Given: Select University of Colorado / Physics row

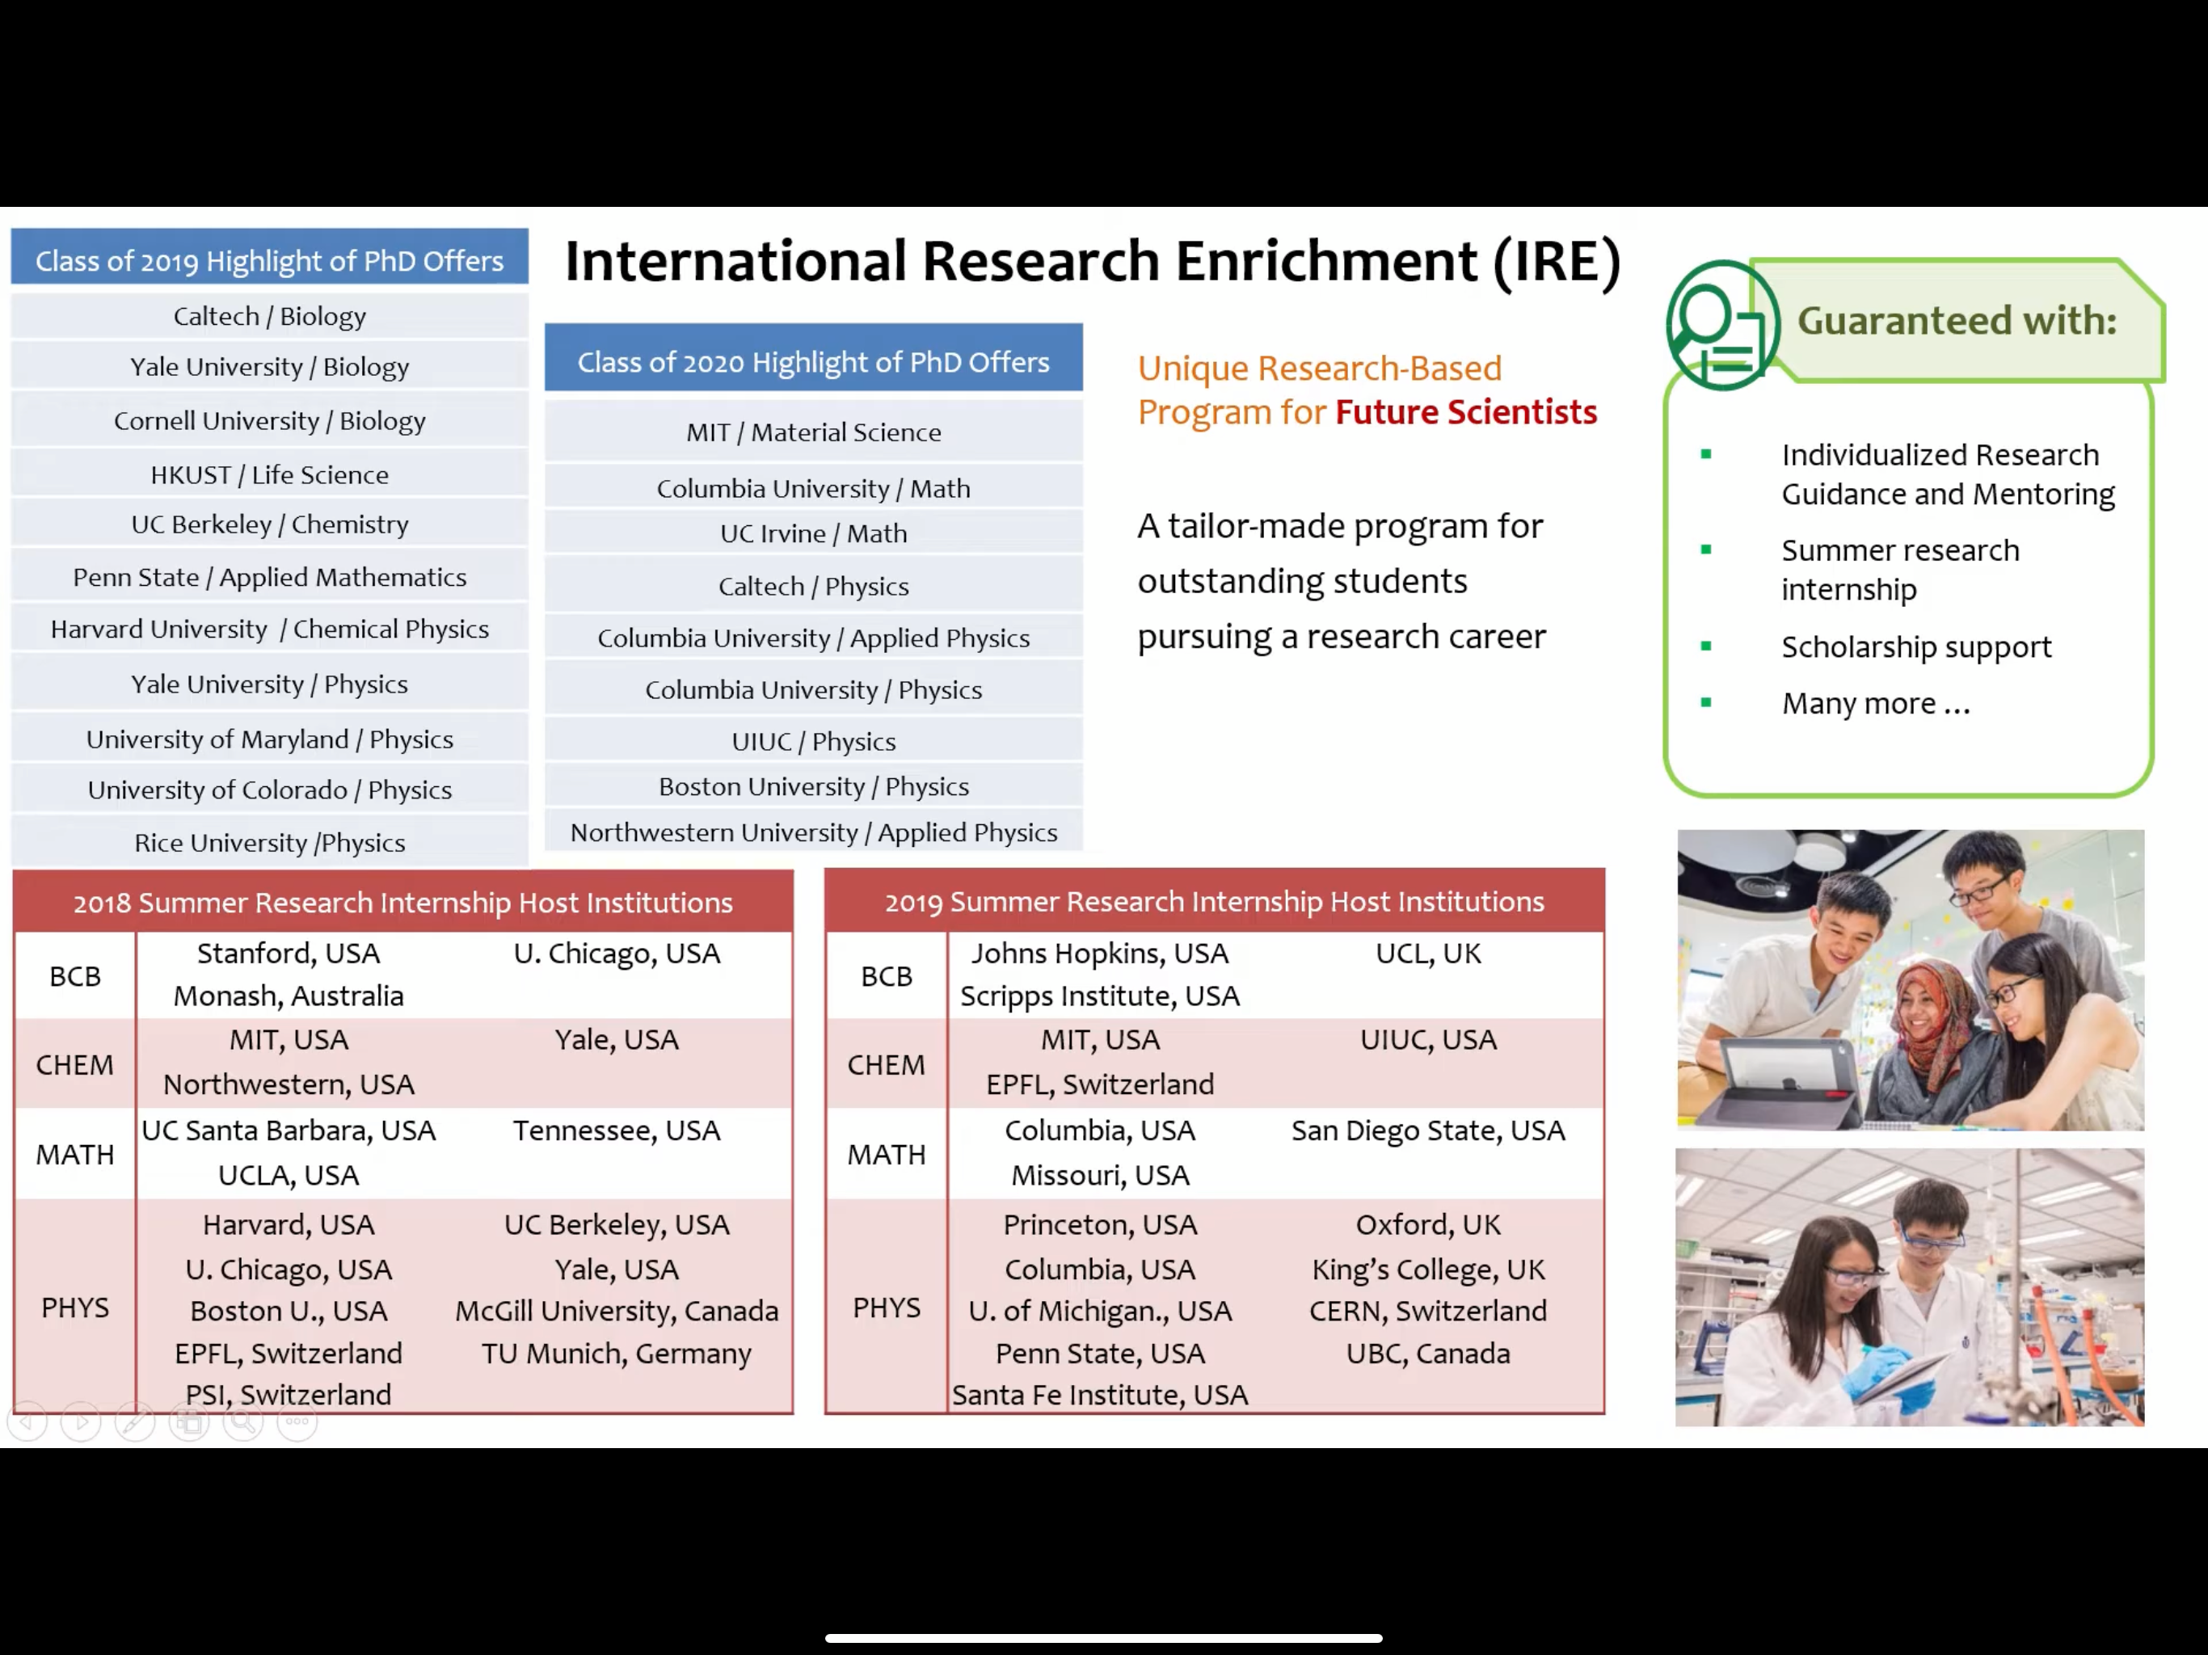Looking at the screenshot, I should pyautogui.click(x=269, y=790).
